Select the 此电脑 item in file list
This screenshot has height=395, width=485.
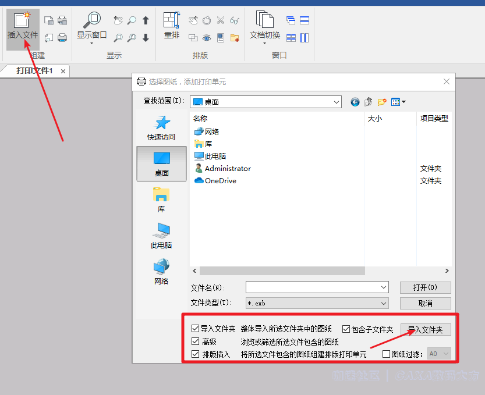click(x=210, y=156)
